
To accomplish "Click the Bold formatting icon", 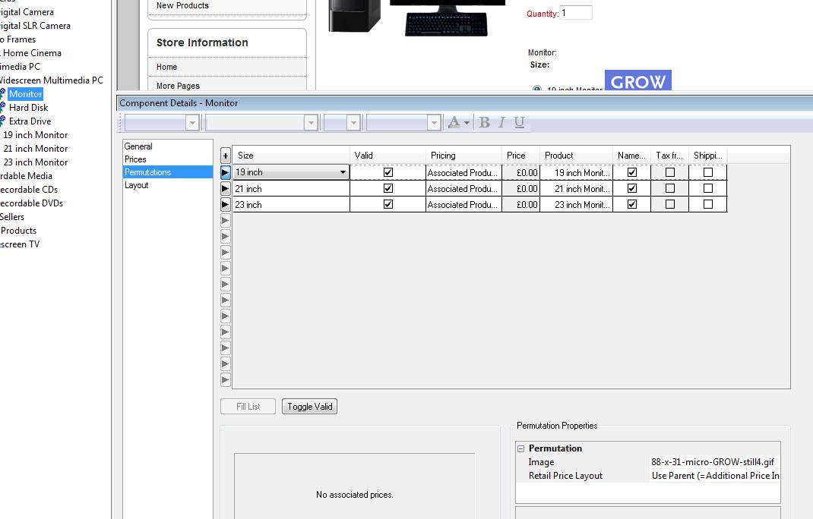I will pos(484,123).
